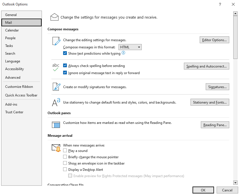Screen dimensions: 239x194
Task: Click the stationery fonts Aa icon
Action: [x=56, y=102]
